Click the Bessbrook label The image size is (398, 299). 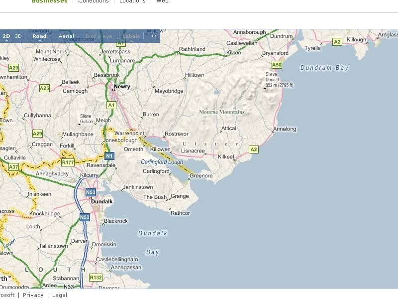click(107, 75)
